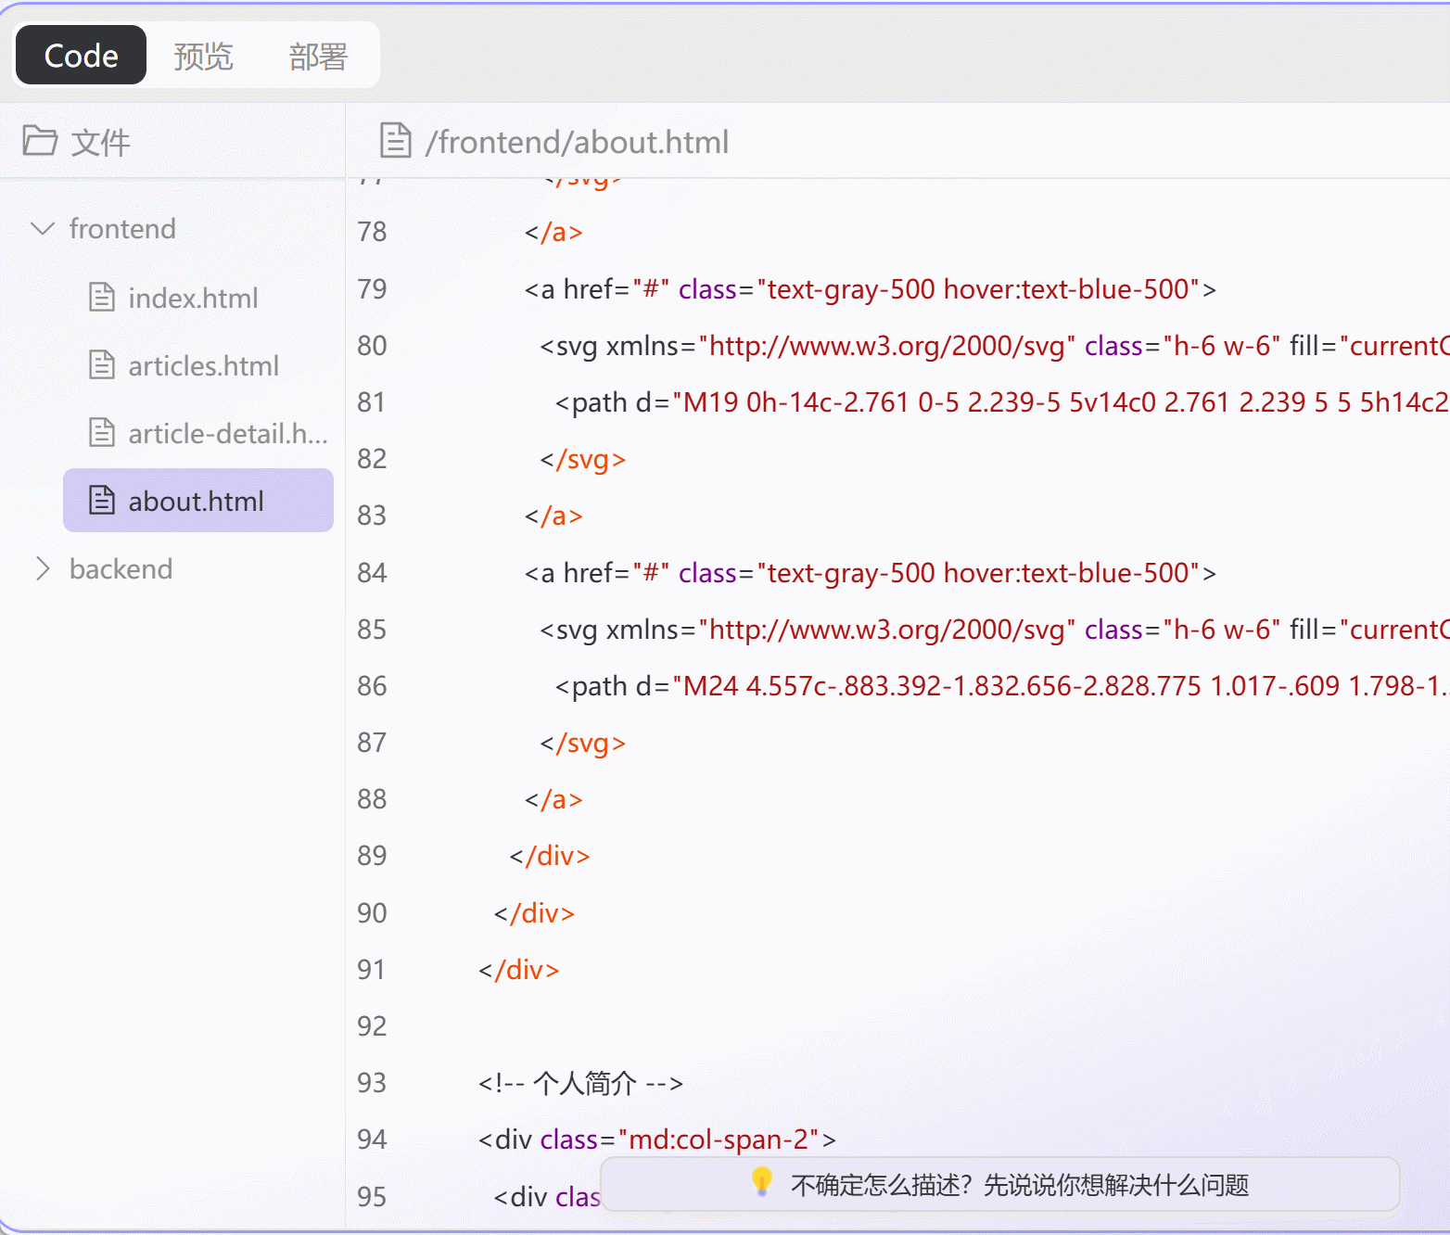Open index.html in the file tree

pyautogui.click(x=193, y=299)
